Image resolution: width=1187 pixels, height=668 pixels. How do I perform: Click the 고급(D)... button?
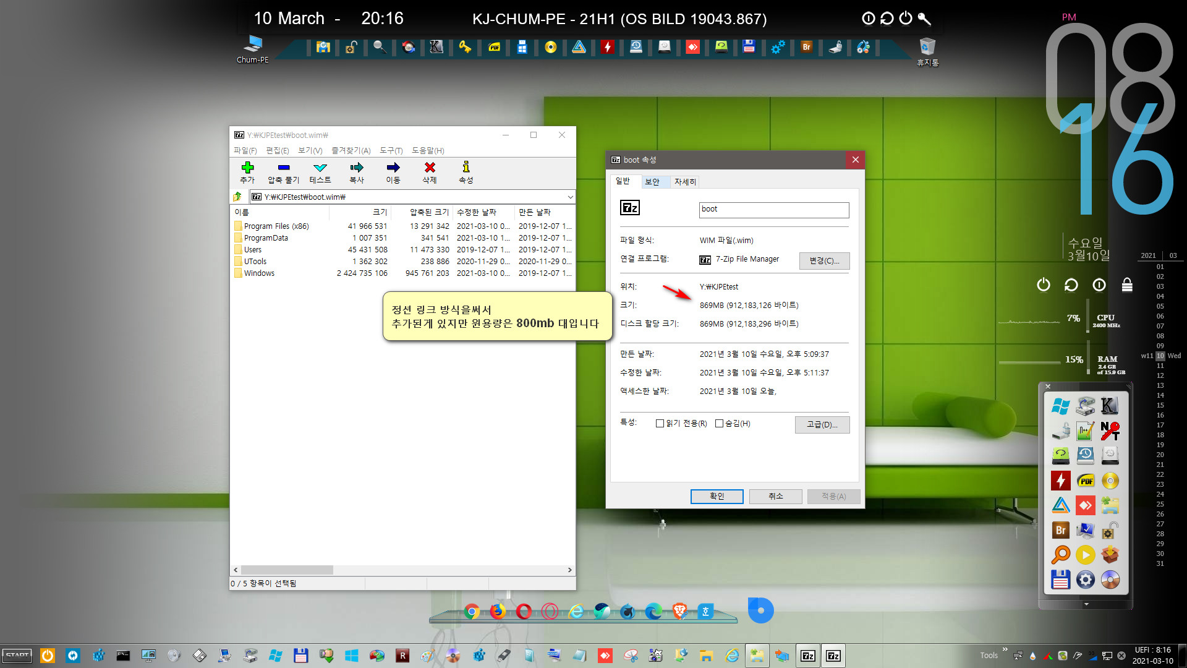pyautogui.click(x=822, y=424)
